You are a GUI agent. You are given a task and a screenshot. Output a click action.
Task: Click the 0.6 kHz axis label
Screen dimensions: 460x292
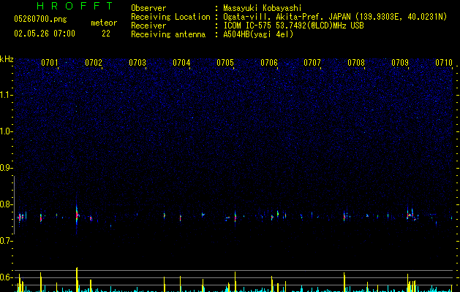(7, 277)
